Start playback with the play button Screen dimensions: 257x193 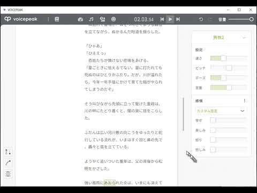point(170,19)
